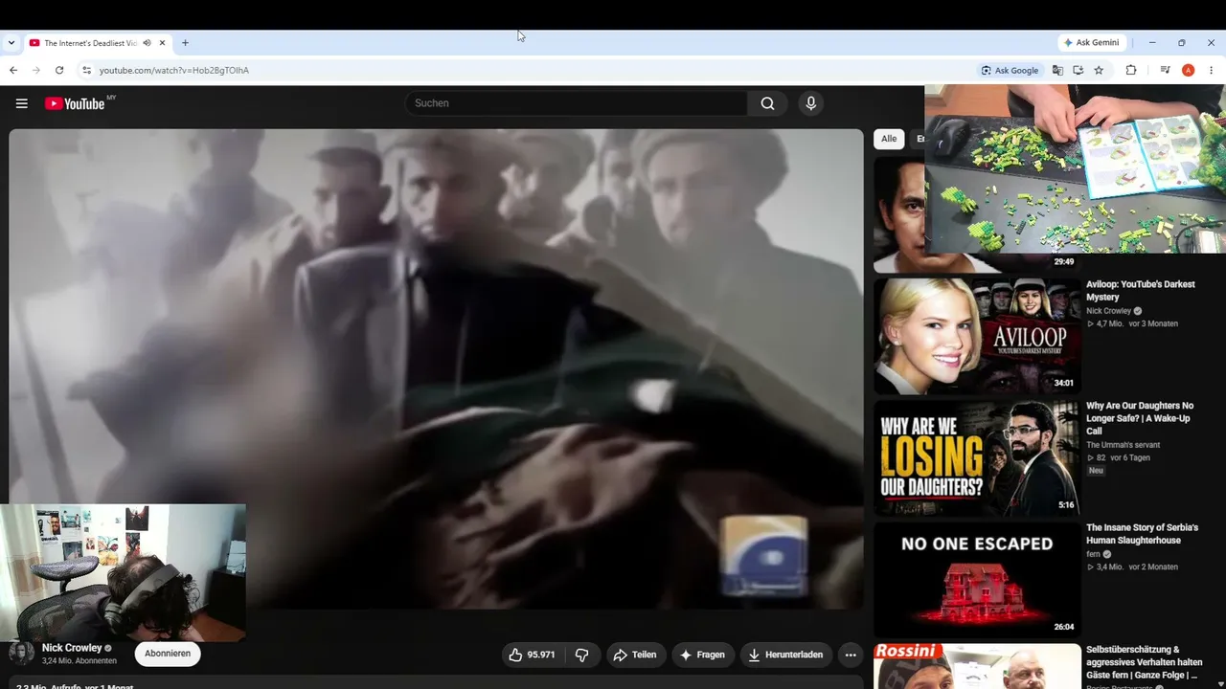The image size is (1226, 689).
Task: Open media controls in Chrome toolbar
Action: tap(1165, 70)
